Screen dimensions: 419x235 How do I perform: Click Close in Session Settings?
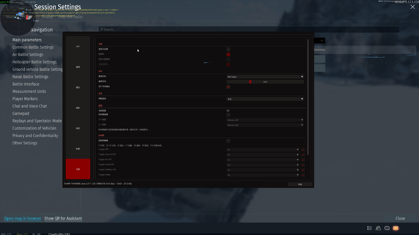(400, 218)
